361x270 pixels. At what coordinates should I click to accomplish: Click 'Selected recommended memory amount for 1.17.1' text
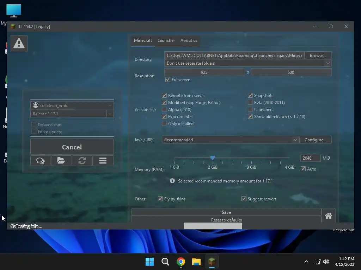click(x=225, y=181)
